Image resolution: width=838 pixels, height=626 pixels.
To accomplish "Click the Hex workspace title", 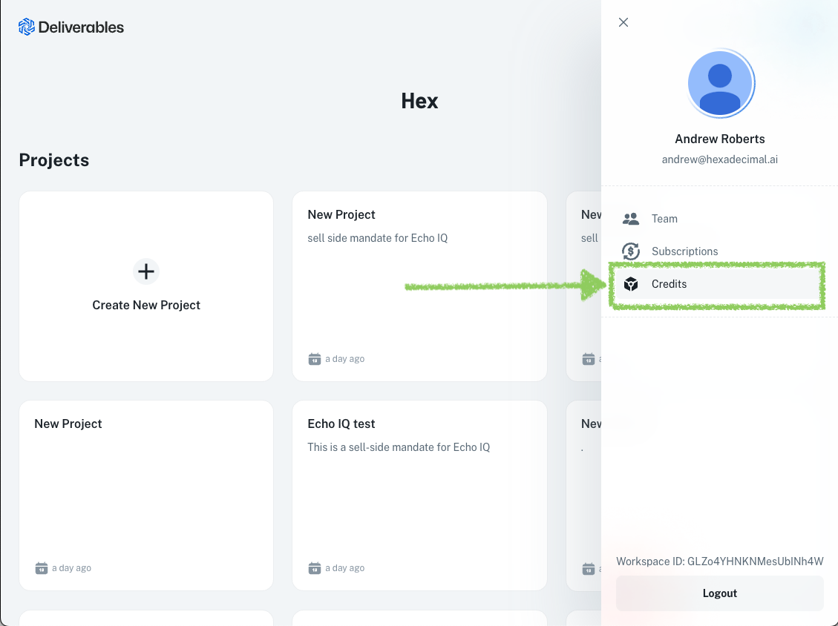I will [419, 101].
